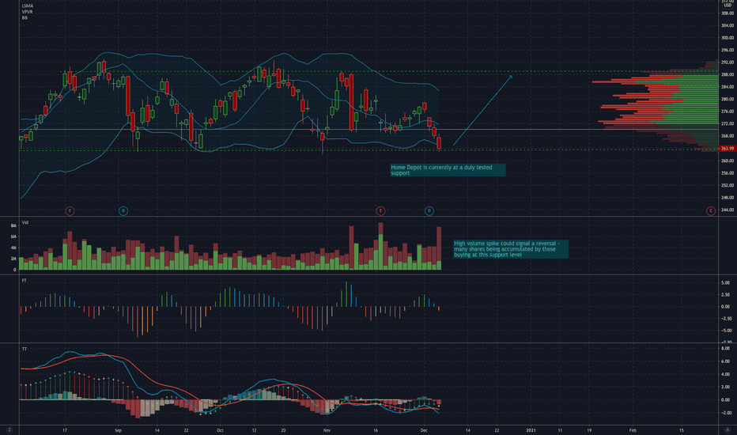Click the Z timezone icon at bottom left

(x=9, y=429)
